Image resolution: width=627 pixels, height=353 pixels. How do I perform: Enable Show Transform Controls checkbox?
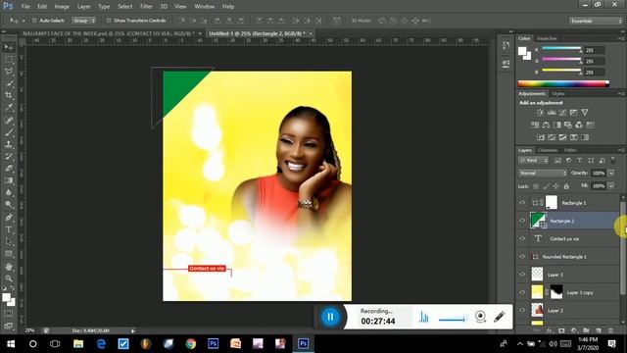point(109,21)
